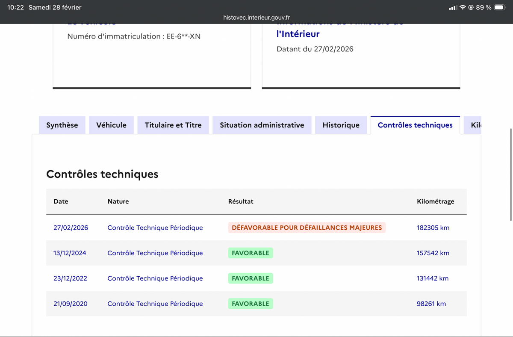The width and height of the screenshot is (513, 337).
Task: Switch to the Véhicule tab
Action: (111, 125)
